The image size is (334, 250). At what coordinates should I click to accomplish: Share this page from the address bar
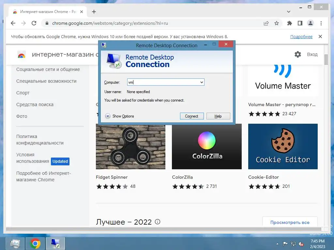[x=266, y=23]
